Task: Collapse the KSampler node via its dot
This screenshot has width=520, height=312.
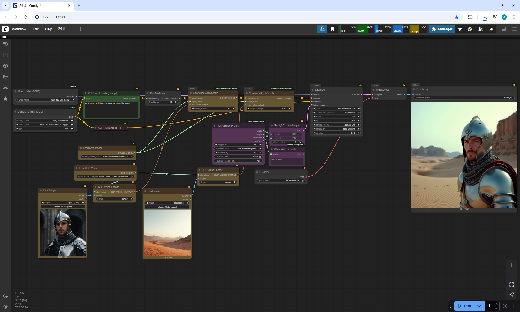Action: tap(313, 90)
